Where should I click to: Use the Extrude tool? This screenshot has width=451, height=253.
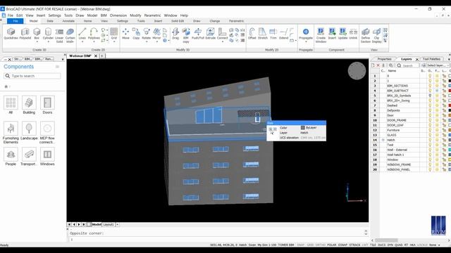pos(210,34)
